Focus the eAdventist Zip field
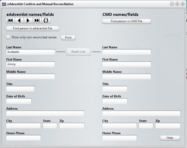 tap(72, 126)
